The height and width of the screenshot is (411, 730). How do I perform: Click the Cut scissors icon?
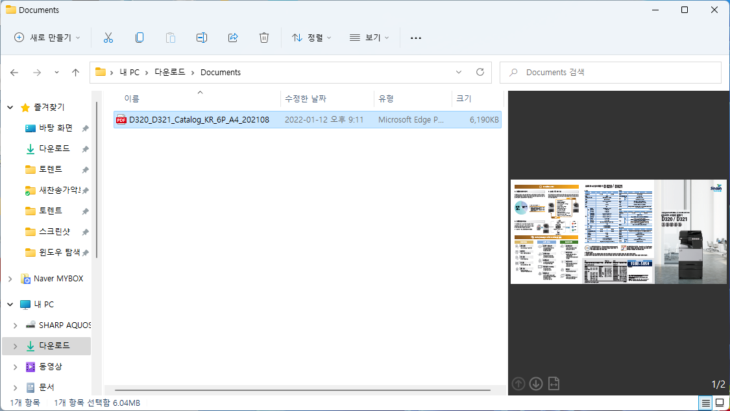108,38
